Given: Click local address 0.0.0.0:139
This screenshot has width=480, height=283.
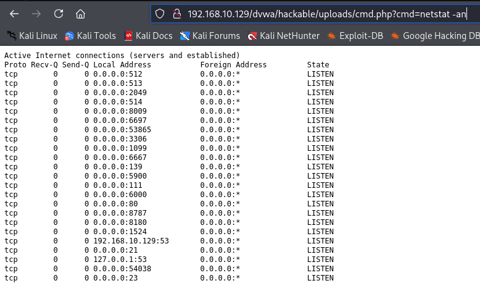Looking at the screenshot, I should (x=118, y=167).
